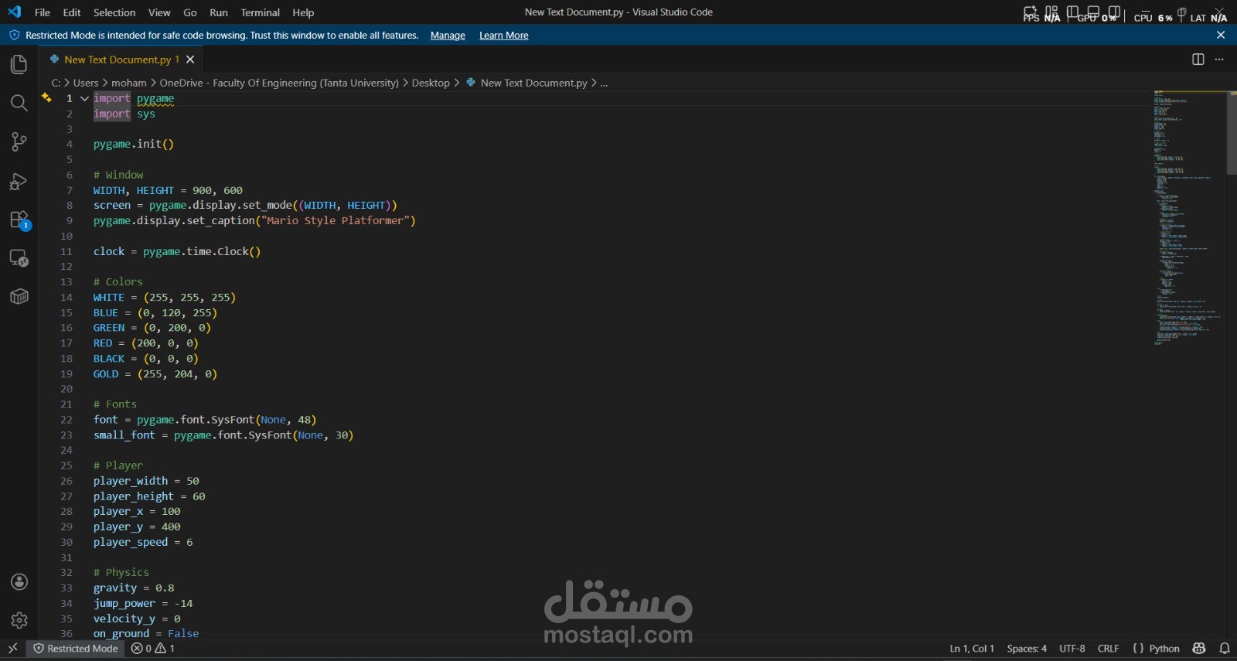The image size is (1237, 661).
Task: Click the Copilot status bar icon
Action: (1199, 649)
